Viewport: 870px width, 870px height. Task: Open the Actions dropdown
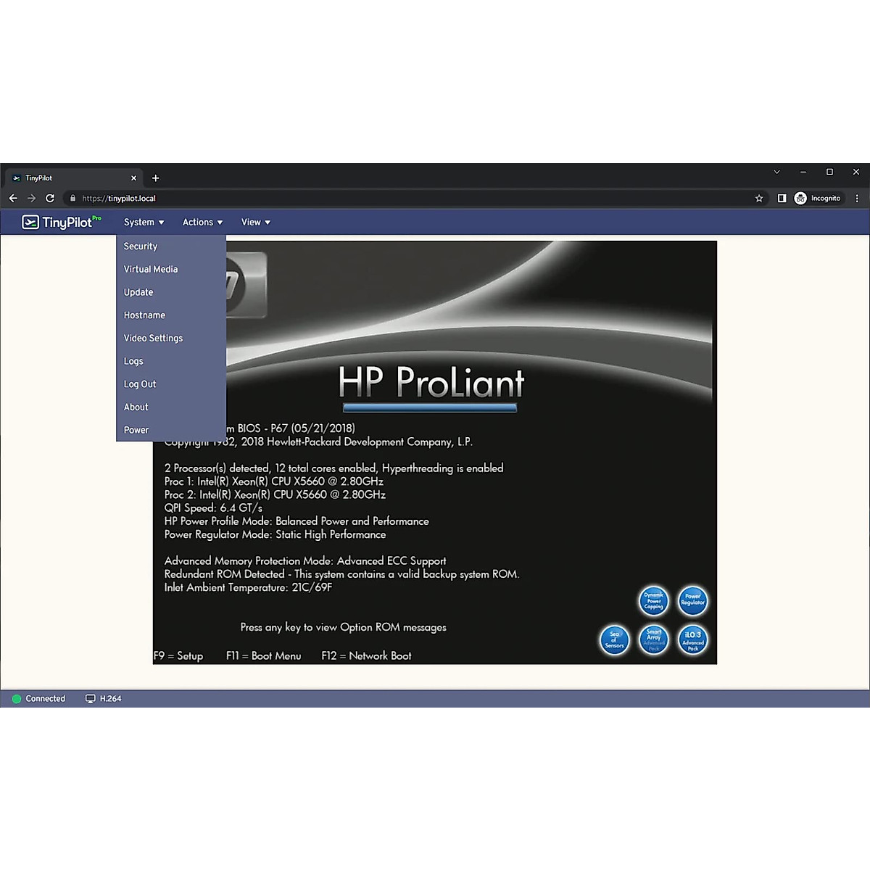202,222
